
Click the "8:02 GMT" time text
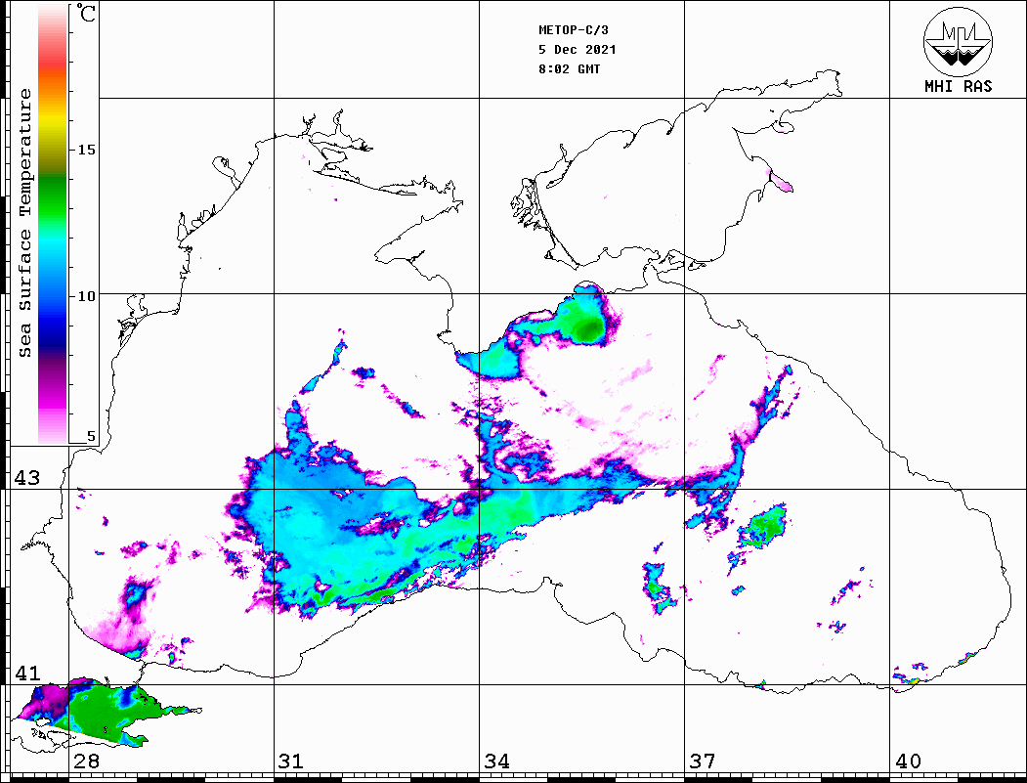[x=569, y=69]
